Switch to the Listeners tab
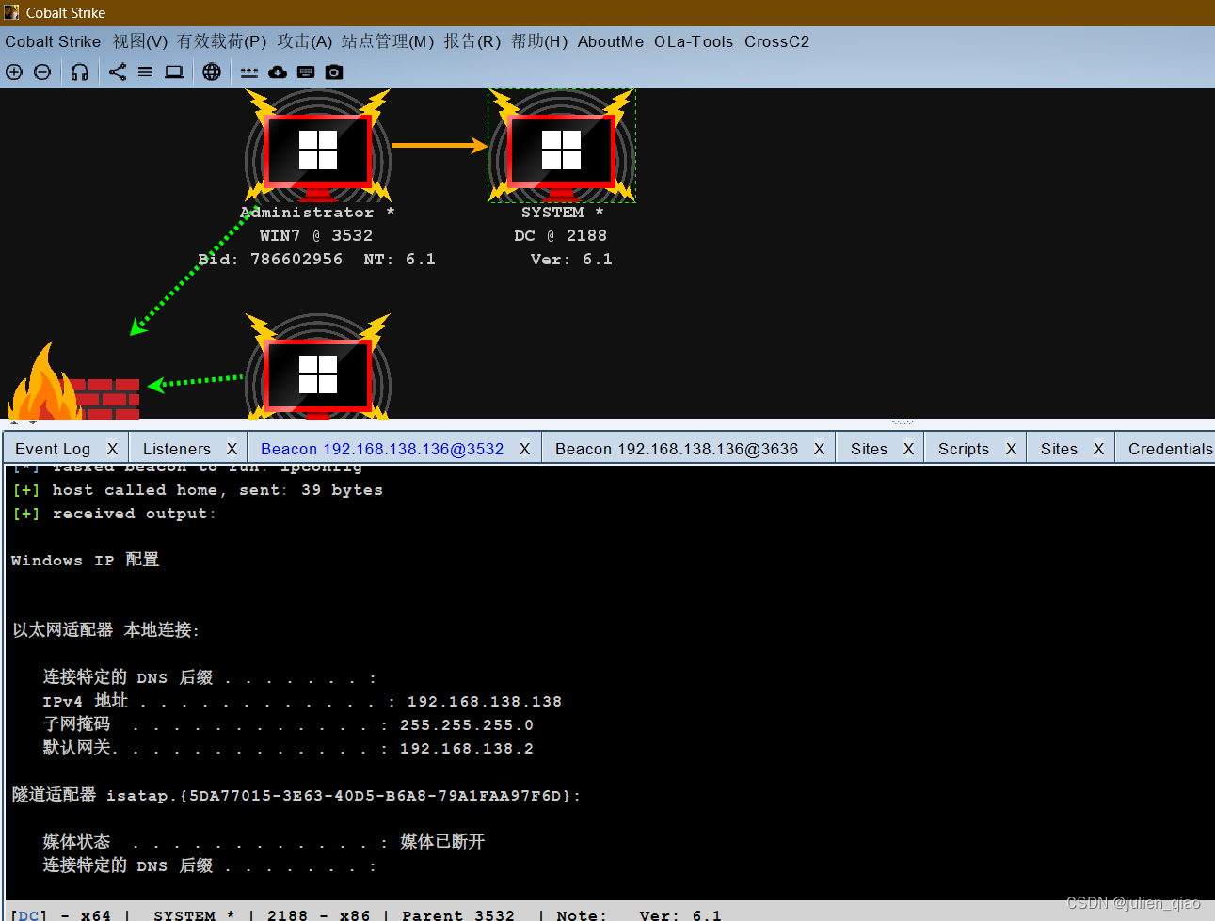The height and width of the screenshot is (921, 1215). (177, 450)
